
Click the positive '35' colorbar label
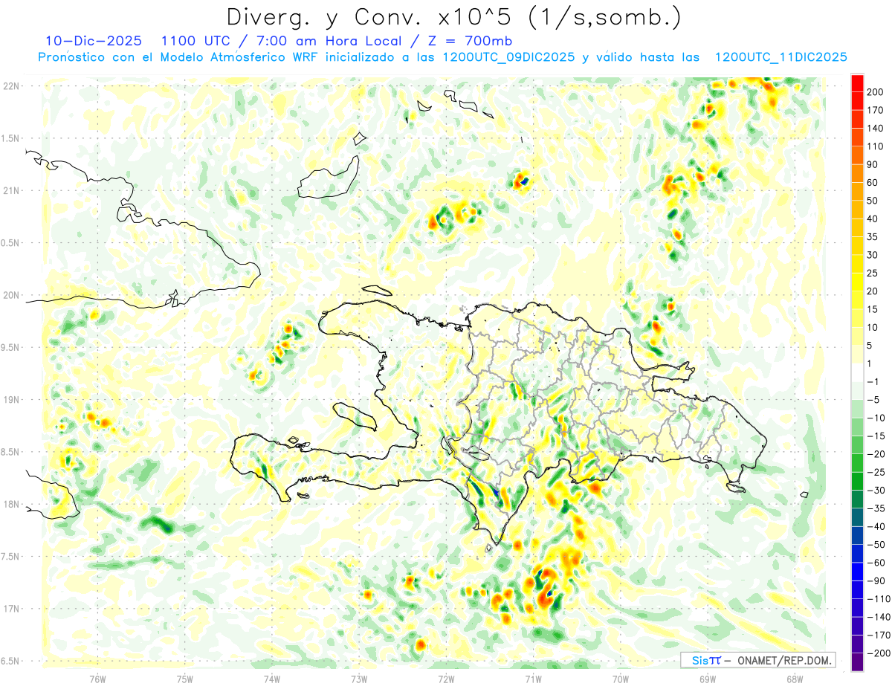point(874,237)
